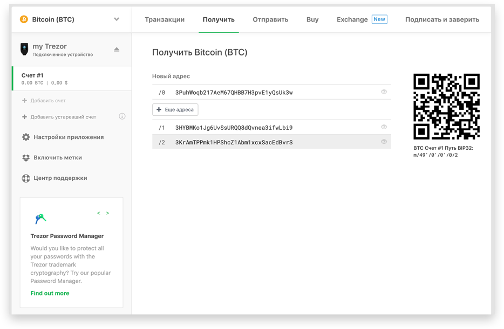Go to next promo with right arrow

pos(107,213)
